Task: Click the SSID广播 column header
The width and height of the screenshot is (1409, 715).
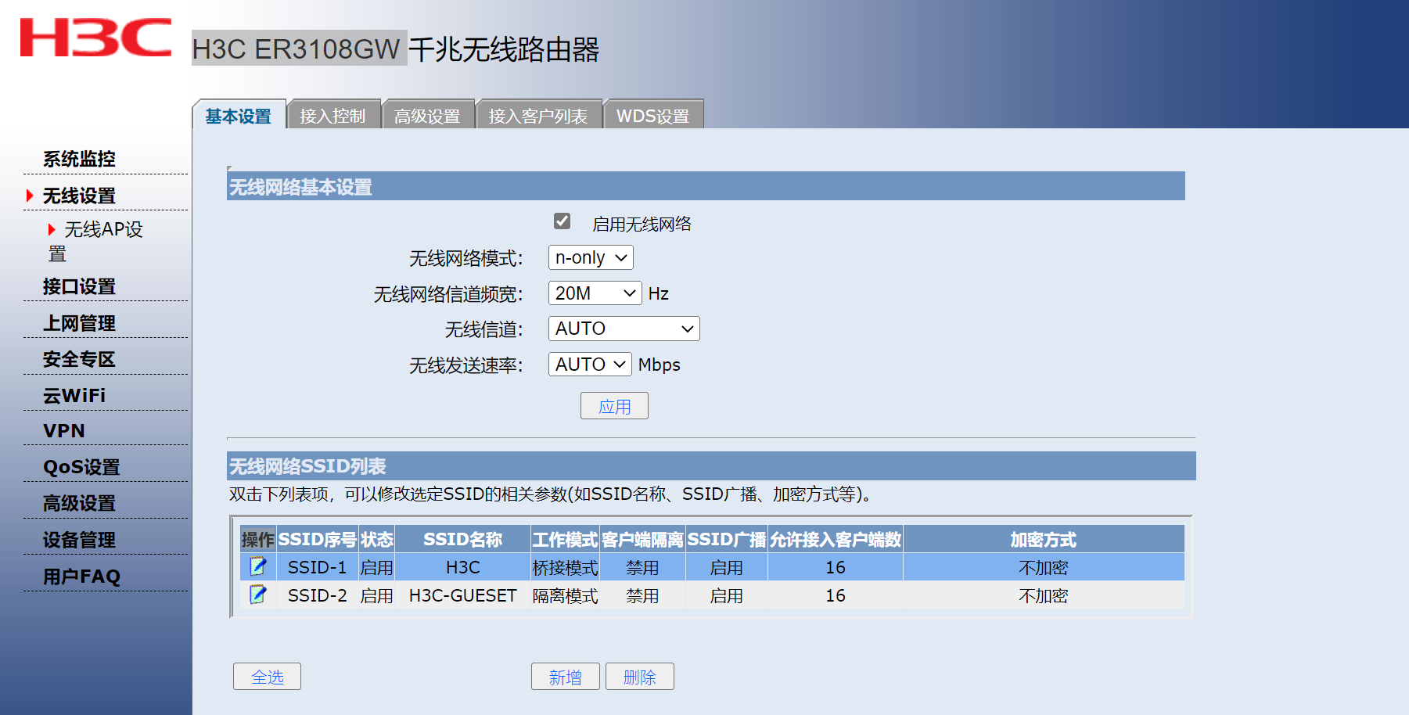Action: 727,539
